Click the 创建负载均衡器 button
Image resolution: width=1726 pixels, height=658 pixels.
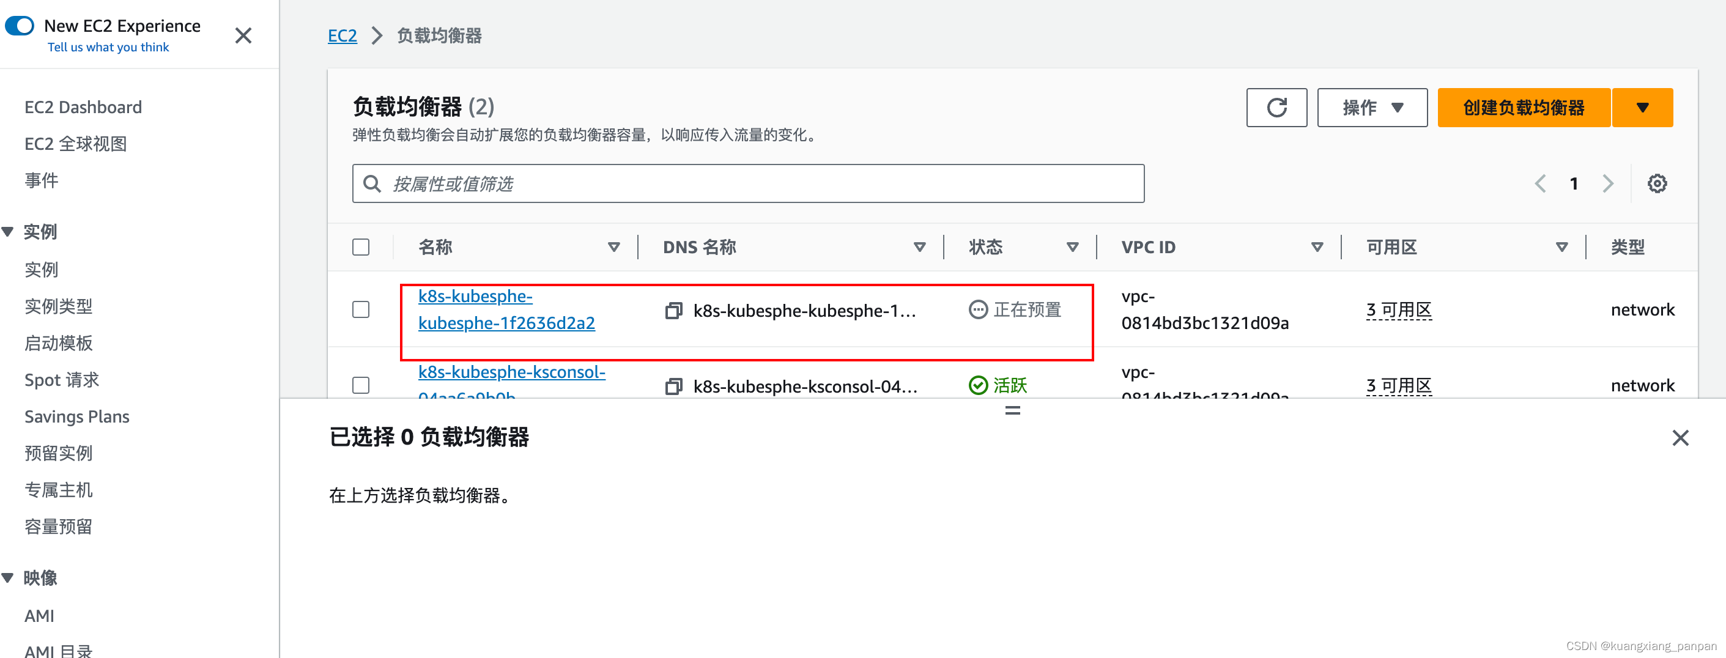point(1524,107)
